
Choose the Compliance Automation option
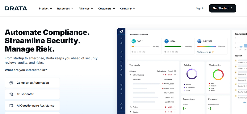click(32, 83)
